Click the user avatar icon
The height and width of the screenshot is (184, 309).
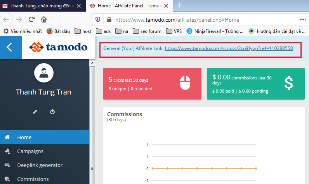tap(44, 73)
